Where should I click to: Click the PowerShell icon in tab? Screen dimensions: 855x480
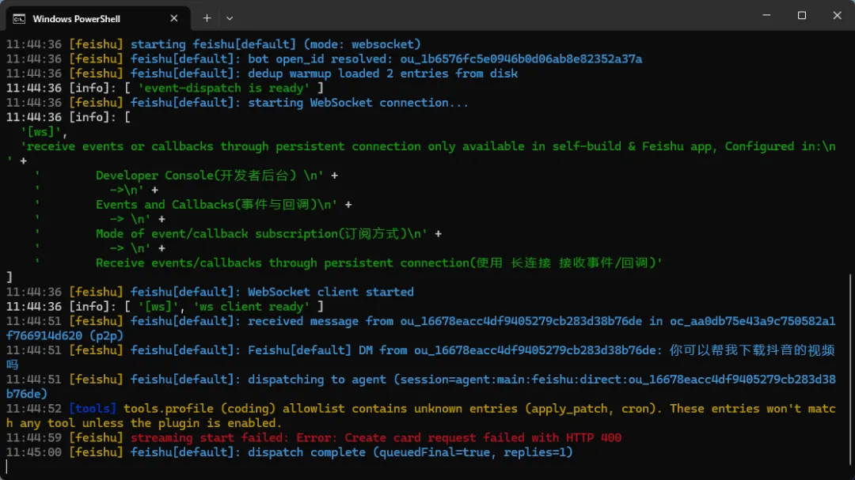click(19, 19)
